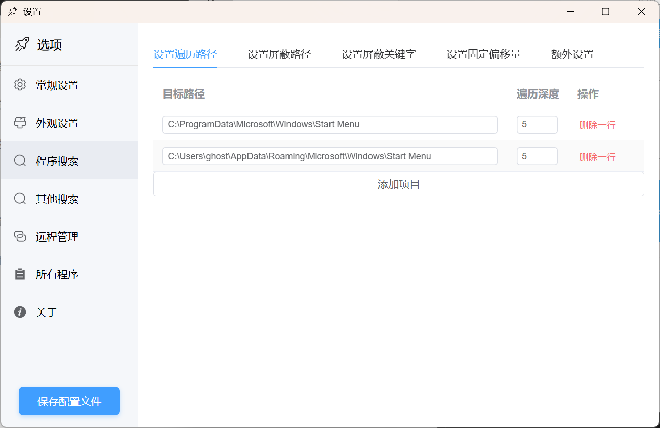
Task: Click the info icon beside 关于
Action: pyautogui.click(x=20, y=312)
